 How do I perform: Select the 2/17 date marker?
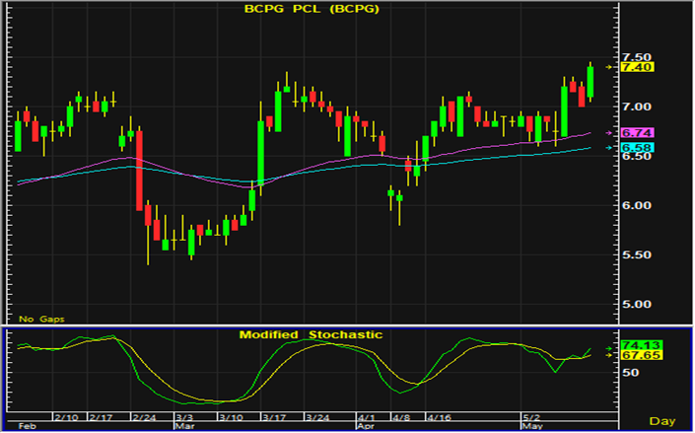click(x=101, y=417)
